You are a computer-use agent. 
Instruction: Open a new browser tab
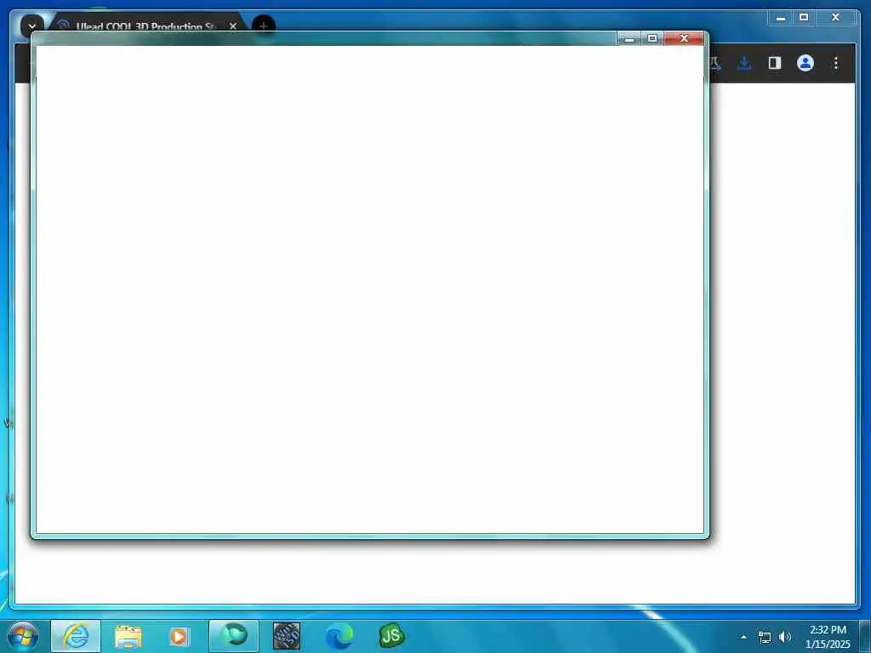pyautogui.click(x=264, y=26)
